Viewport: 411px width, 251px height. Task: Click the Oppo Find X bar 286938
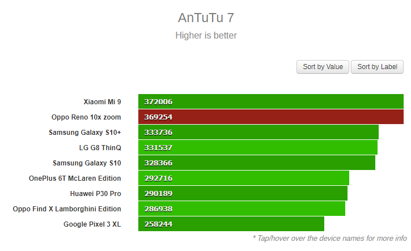click(x=241, y=209)
